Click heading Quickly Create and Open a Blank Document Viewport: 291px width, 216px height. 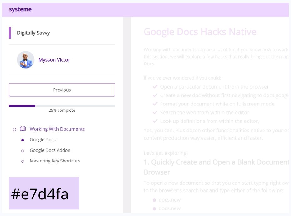(x=216, y=167)
